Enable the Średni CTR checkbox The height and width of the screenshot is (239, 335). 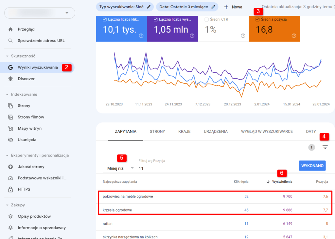click(x=206, y=20)
